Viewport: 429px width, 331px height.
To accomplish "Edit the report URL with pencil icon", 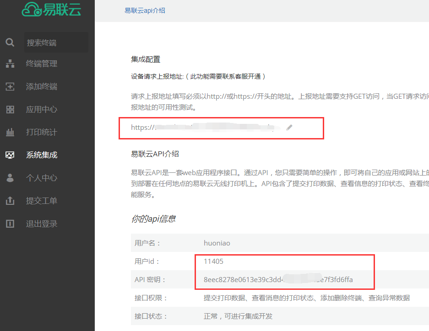I will pyautogui.click(x=289, y=128).
